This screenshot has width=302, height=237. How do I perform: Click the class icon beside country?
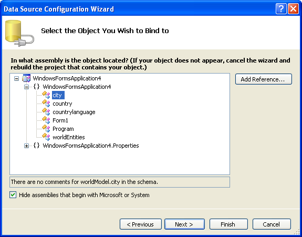click(x=46, y=104)
